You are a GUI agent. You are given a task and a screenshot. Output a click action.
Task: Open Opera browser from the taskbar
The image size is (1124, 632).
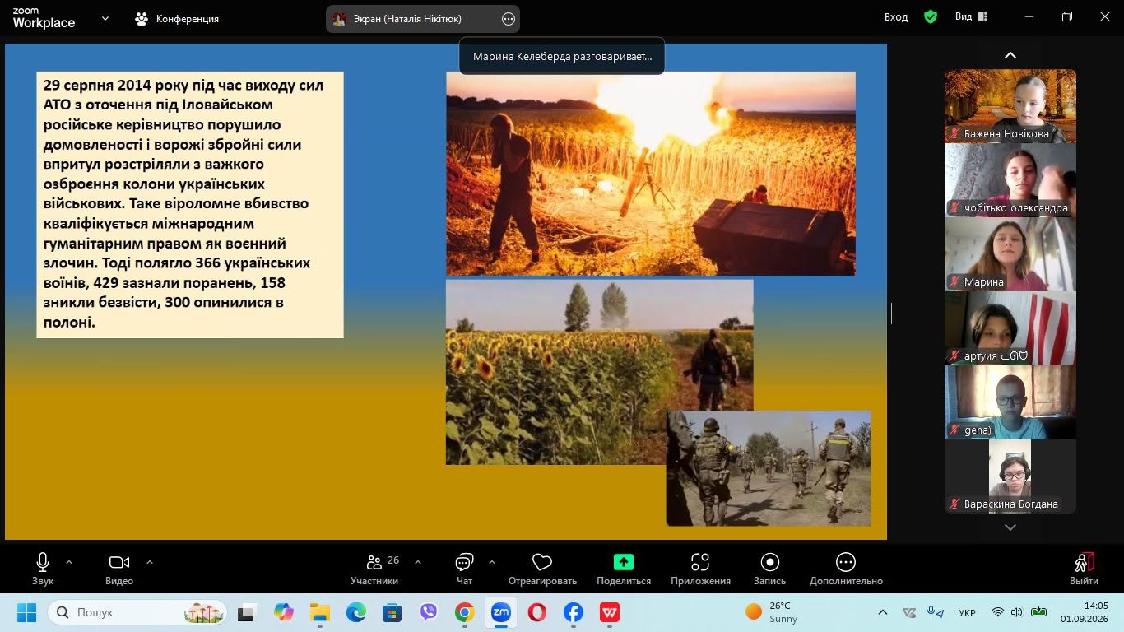(x=537, y=612)
